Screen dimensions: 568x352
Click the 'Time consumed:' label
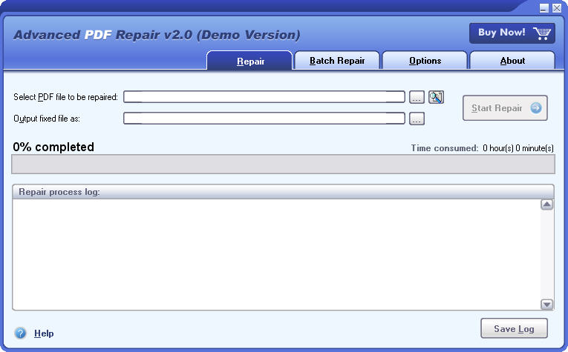point(445,148)
